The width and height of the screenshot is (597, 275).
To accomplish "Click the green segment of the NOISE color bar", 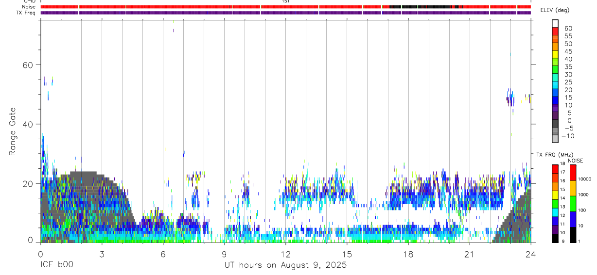I will [x=573, y=203].
